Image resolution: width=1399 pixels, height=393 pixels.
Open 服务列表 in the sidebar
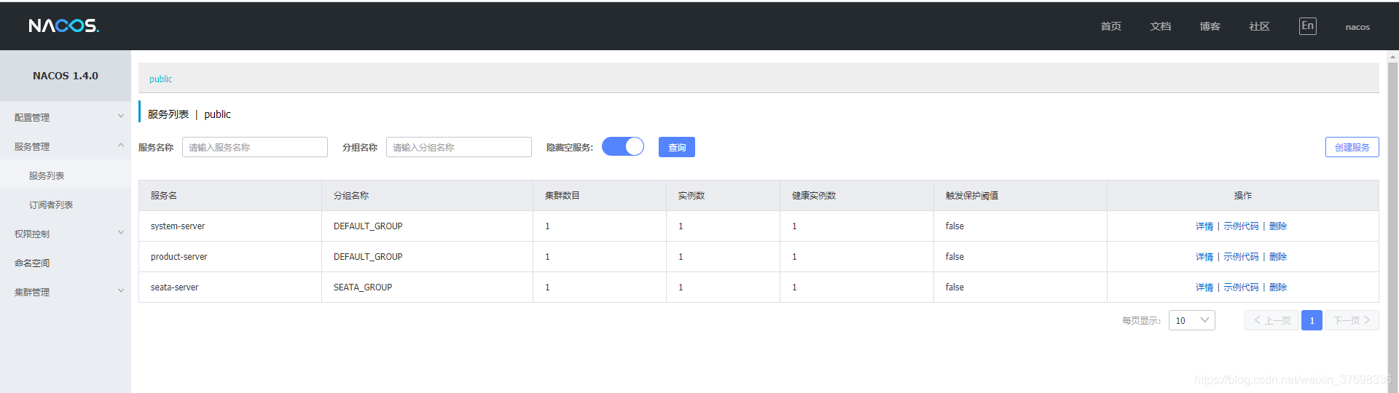(x=66, y=175)
